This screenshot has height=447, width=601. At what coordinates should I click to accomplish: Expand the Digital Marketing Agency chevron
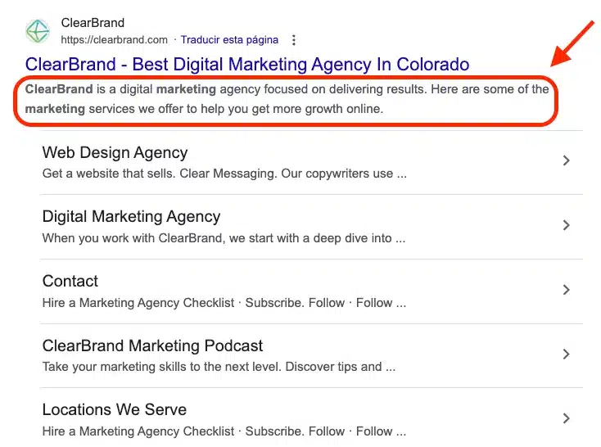pyautogui.click(x=566, y=225)
